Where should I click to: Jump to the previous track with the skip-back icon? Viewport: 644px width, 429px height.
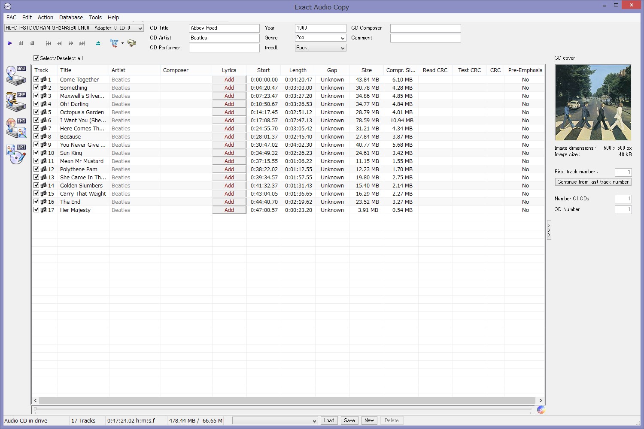[x=49, y=43]
